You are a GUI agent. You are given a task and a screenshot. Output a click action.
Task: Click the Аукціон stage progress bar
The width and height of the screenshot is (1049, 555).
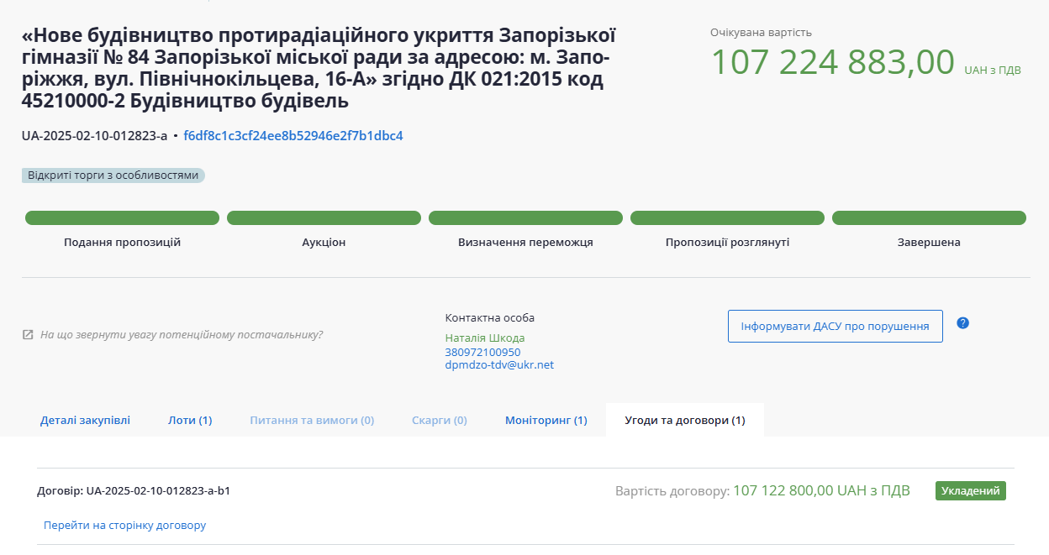tap(324, 218)
